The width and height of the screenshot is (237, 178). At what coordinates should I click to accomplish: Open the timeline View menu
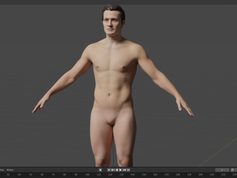[2, 170]
